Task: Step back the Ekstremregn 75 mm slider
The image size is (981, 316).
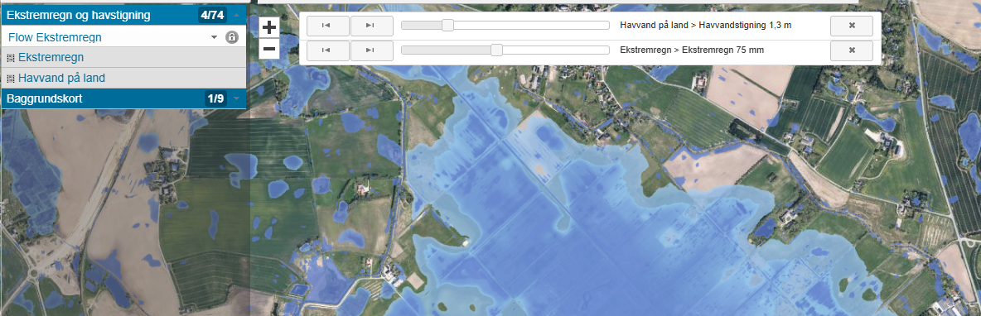Action: click(x=326, y=50)
